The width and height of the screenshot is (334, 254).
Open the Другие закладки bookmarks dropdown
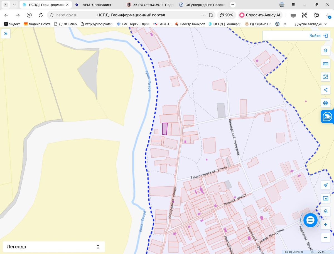tap(311, 24)
